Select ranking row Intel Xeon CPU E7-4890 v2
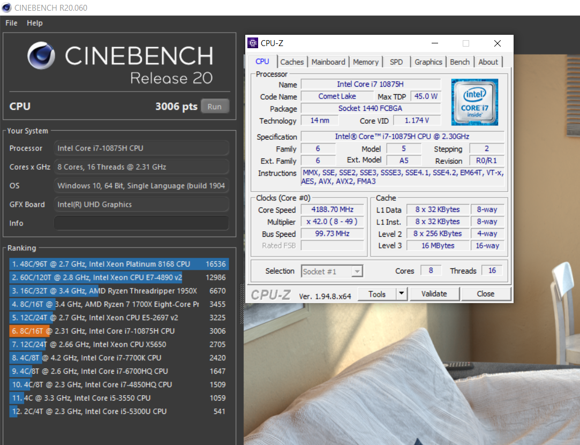Image resolution: width=580 pixels, height=445 pixels. (x=119, y=277)
